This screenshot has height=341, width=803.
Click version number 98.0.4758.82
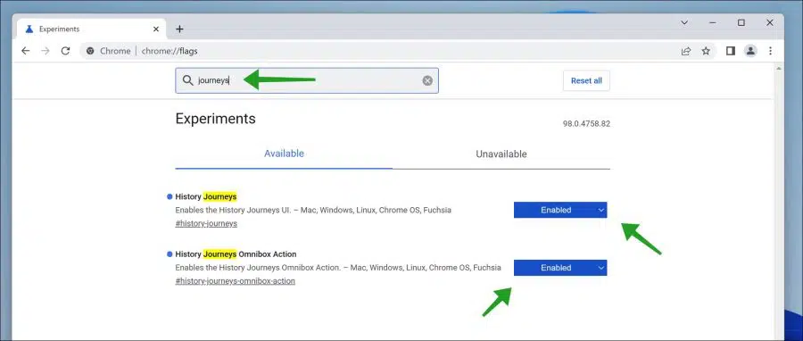[586, 123]
